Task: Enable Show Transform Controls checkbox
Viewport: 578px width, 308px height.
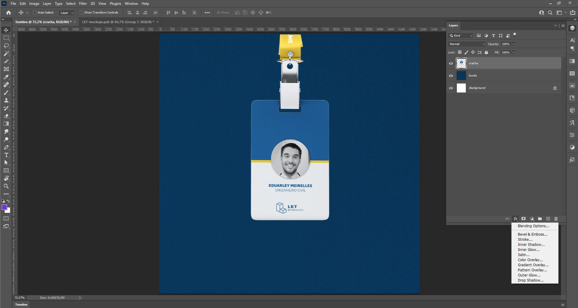Action: [x=81, y=13]
